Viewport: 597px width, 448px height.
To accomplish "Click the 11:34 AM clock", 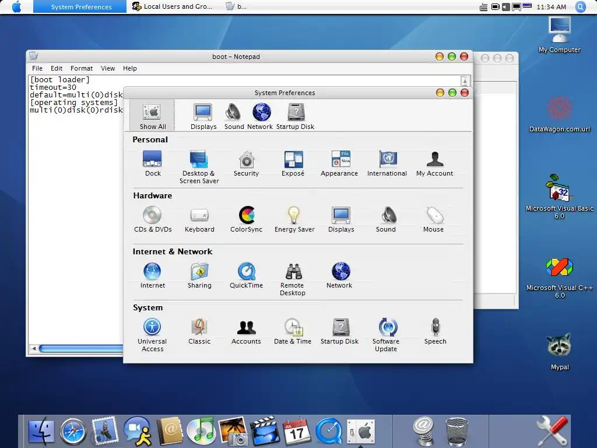I will (552, 7).
